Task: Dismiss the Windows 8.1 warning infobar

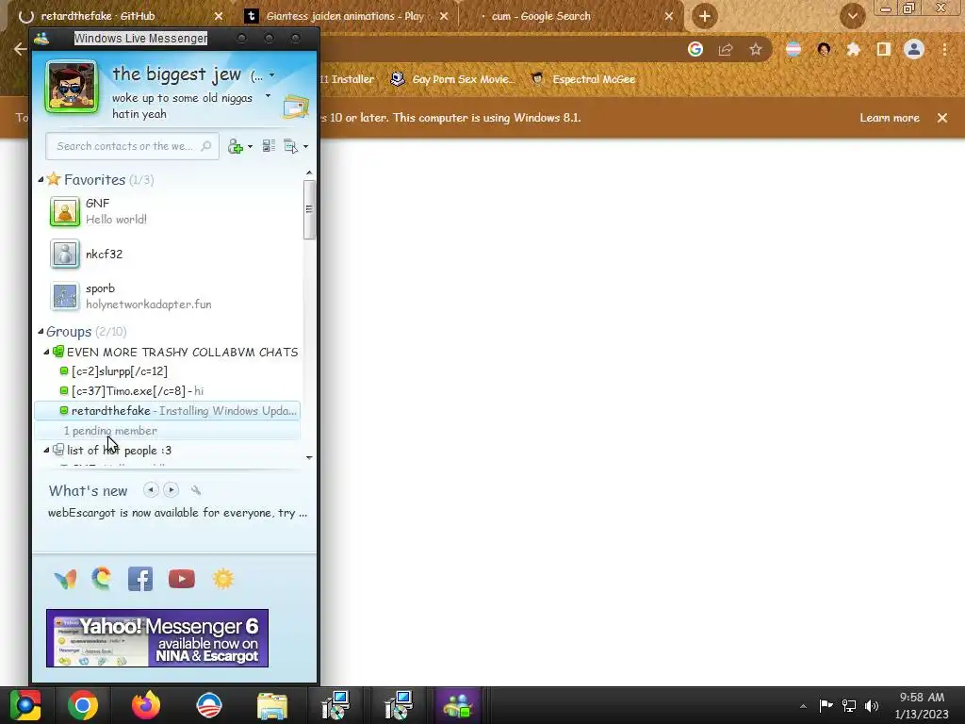Action: coord(942,118)
